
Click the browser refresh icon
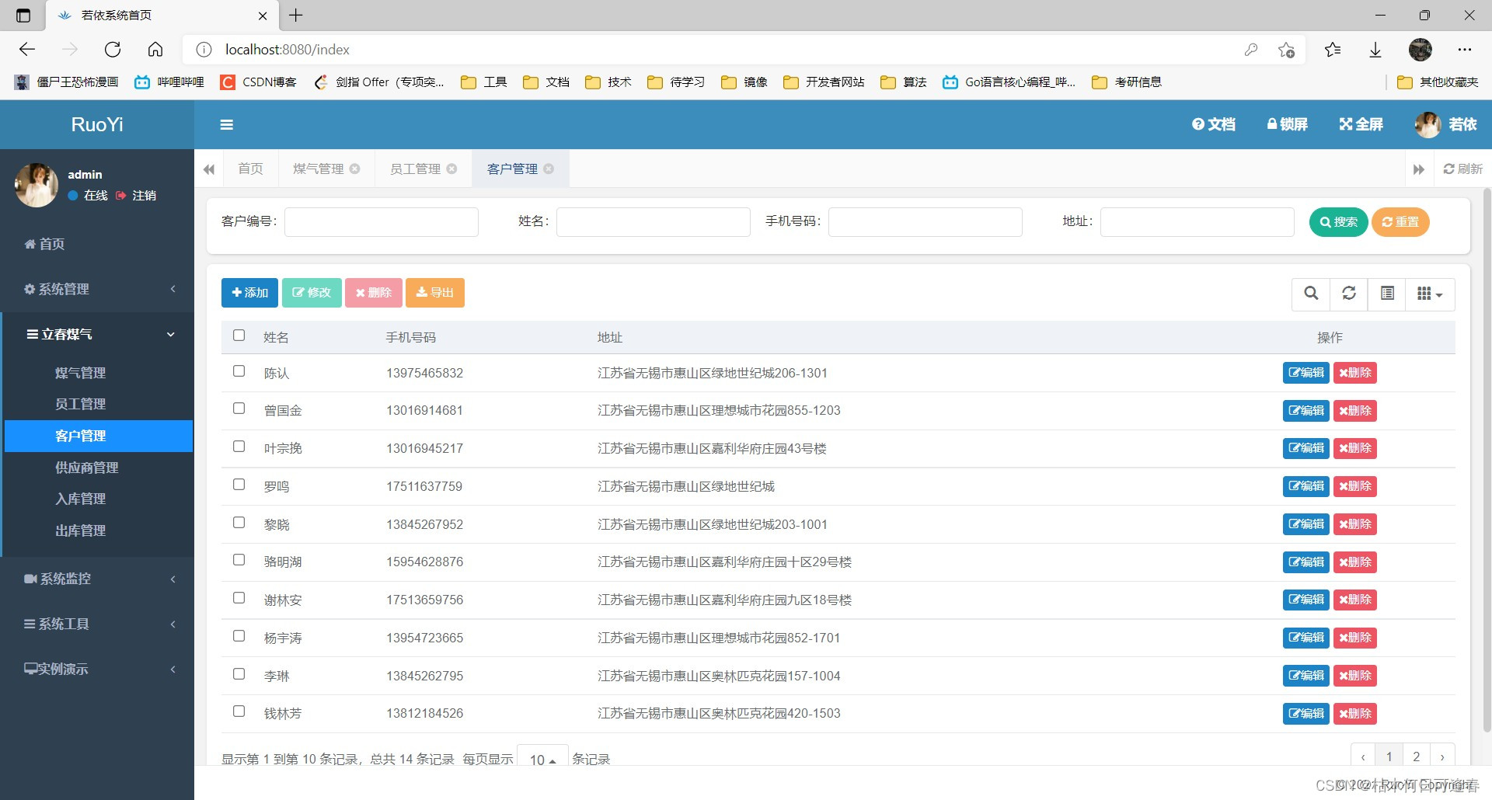[113, 50]
